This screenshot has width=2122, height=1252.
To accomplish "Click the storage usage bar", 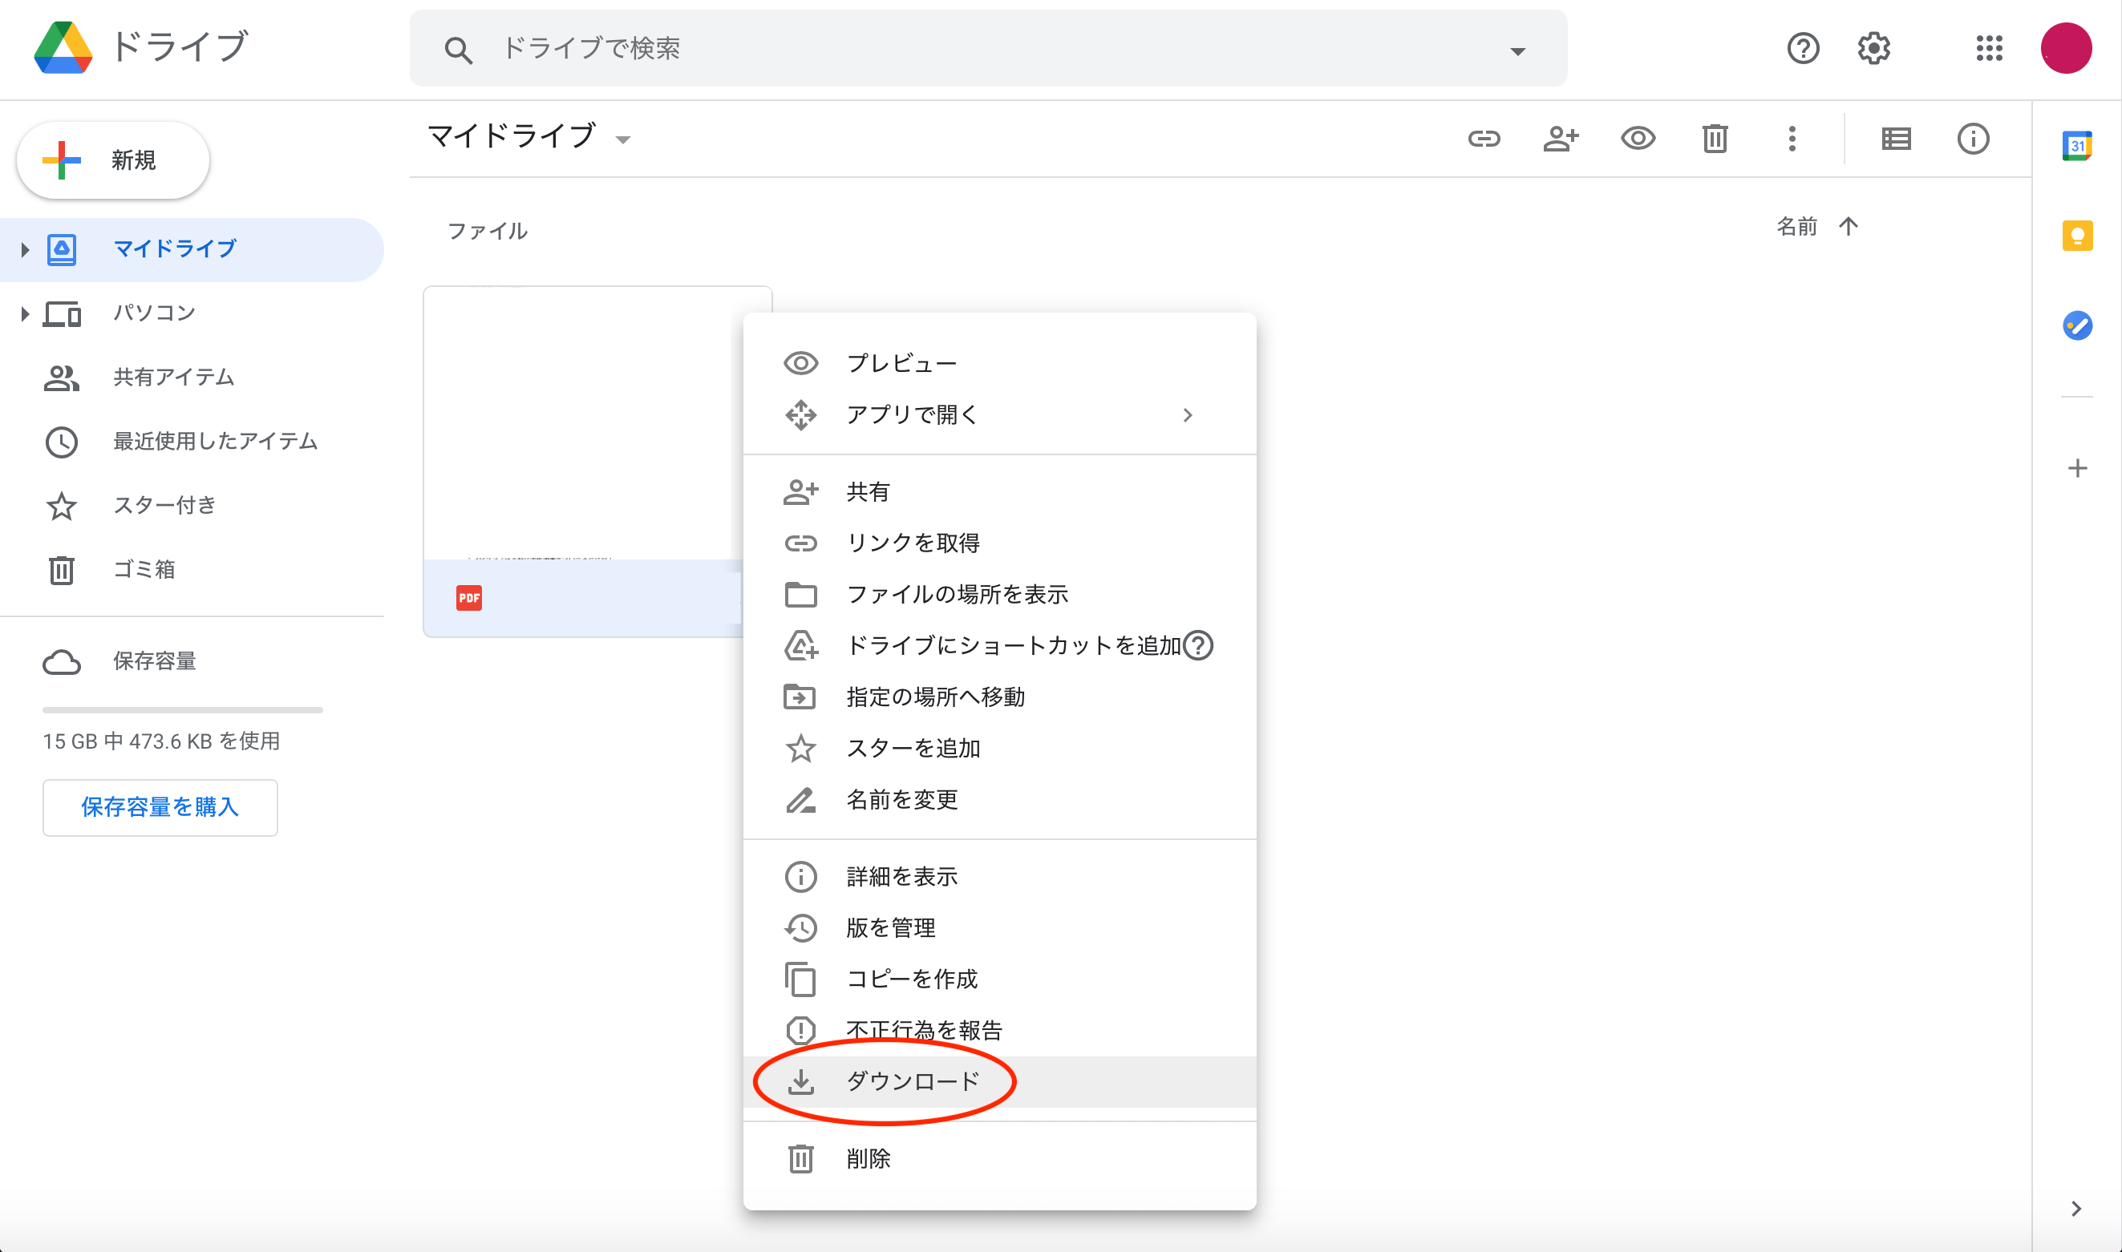I will pos(182,710).
